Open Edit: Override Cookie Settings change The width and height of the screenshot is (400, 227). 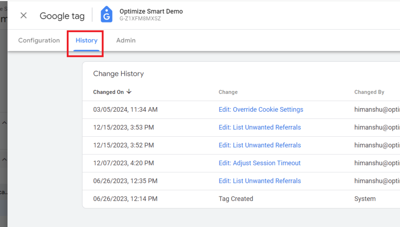tap(261, 109)
